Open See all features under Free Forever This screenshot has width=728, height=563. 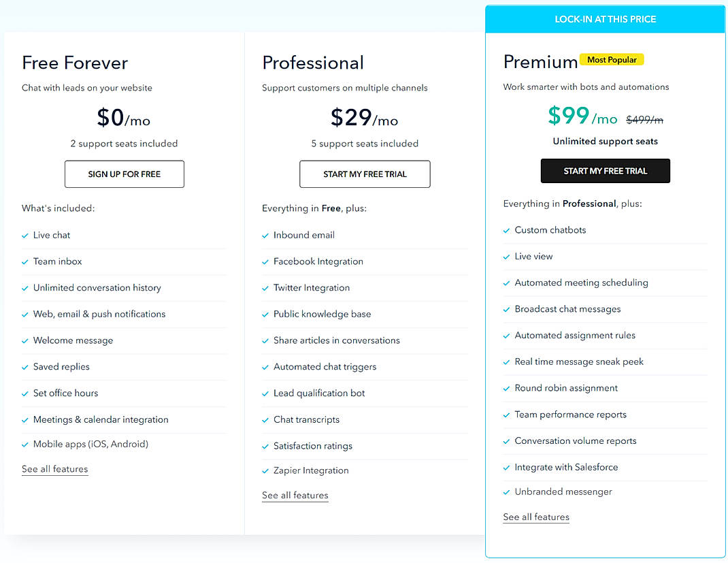(54, 469)
